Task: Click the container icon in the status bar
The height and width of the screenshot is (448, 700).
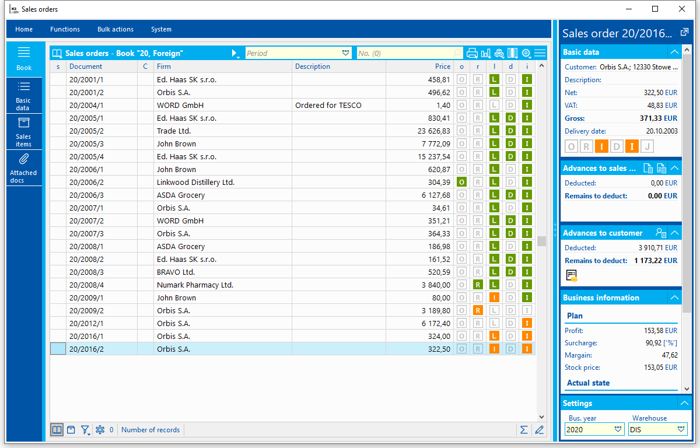Action: [71, 430]
